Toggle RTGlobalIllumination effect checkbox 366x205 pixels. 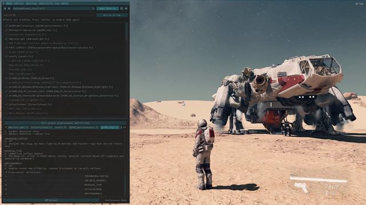coord(6,30)
